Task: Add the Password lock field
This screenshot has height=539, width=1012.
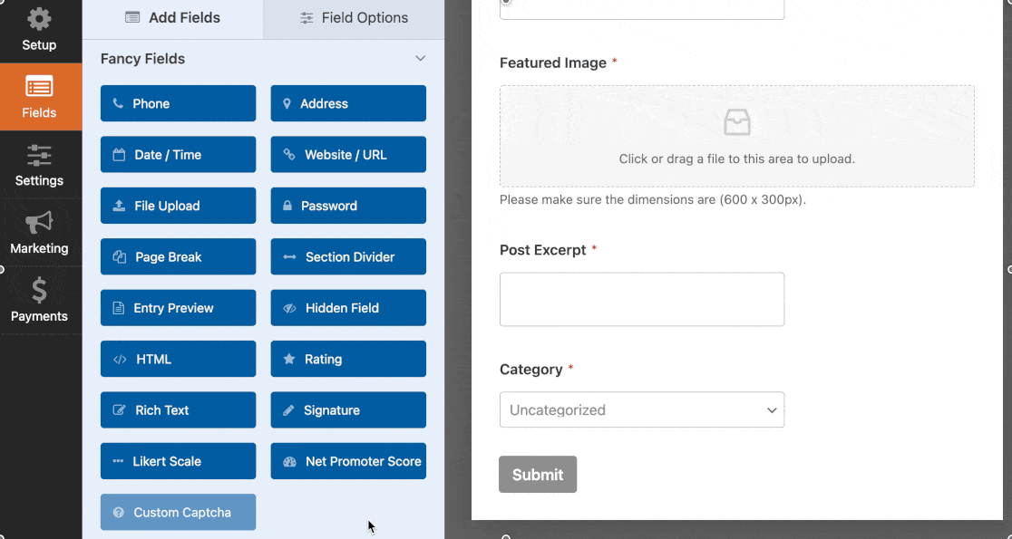Action: 348,206
